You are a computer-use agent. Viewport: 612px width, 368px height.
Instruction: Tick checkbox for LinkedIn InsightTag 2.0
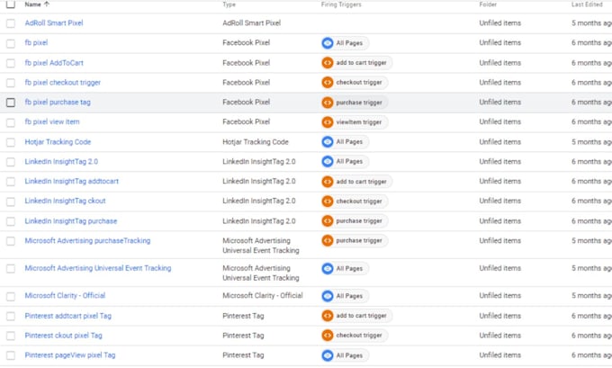click(x=11, y=162)
